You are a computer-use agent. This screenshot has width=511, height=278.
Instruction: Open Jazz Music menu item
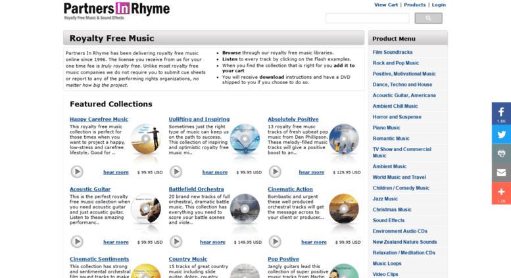[385, 198]
